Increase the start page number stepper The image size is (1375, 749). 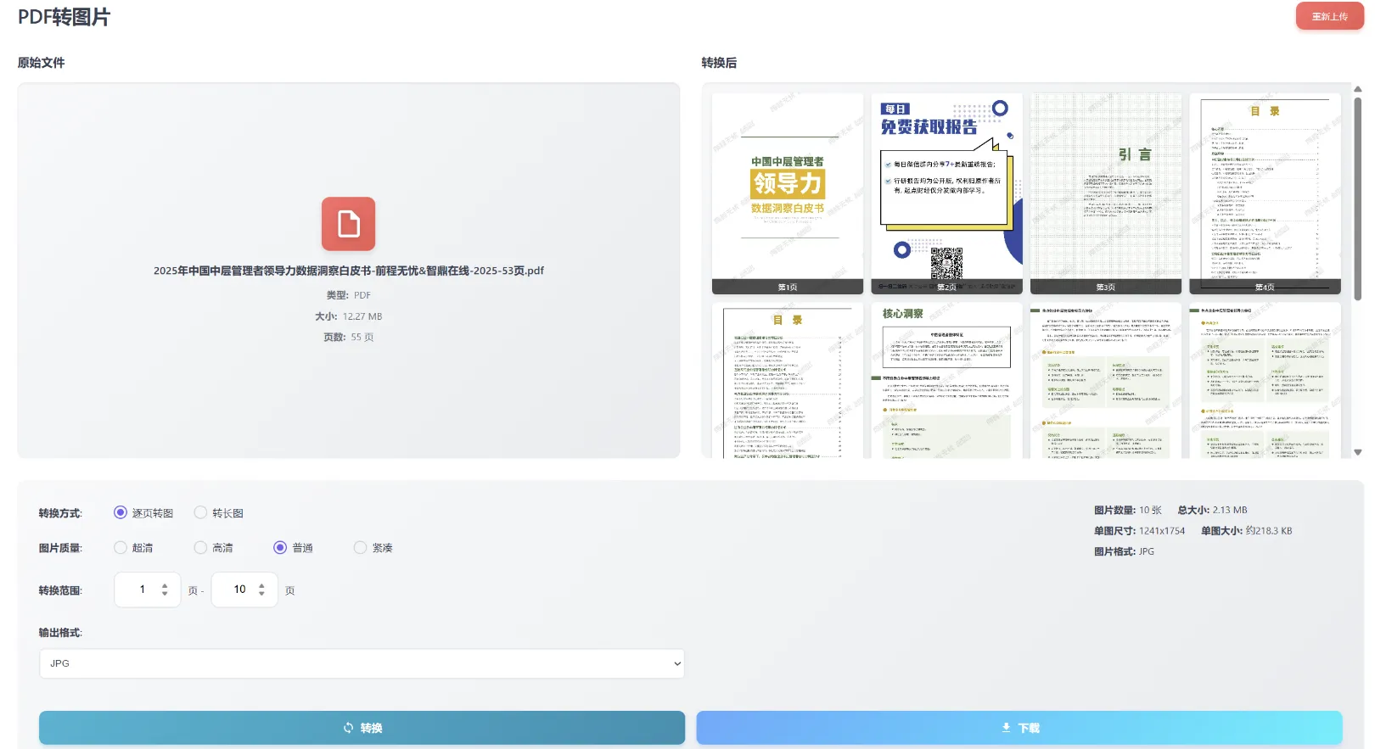pyautogui.click(x=165, y=585)
